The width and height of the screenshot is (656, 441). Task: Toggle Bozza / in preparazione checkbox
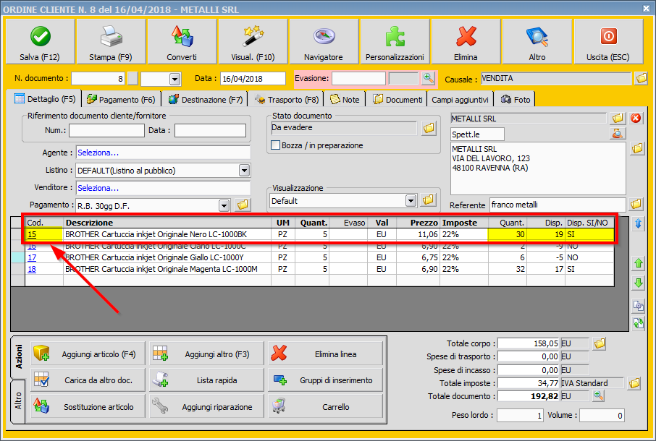pyautogui.click(x=275, y=145)
